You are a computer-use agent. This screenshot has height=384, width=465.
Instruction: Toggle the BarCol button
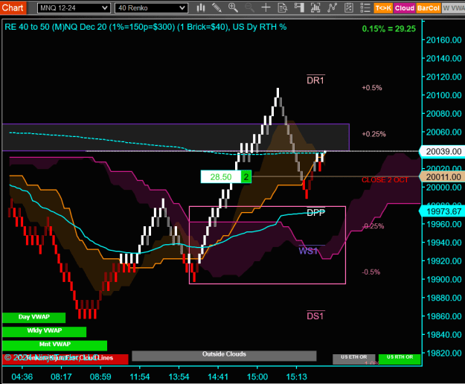(x=429, y=8)
